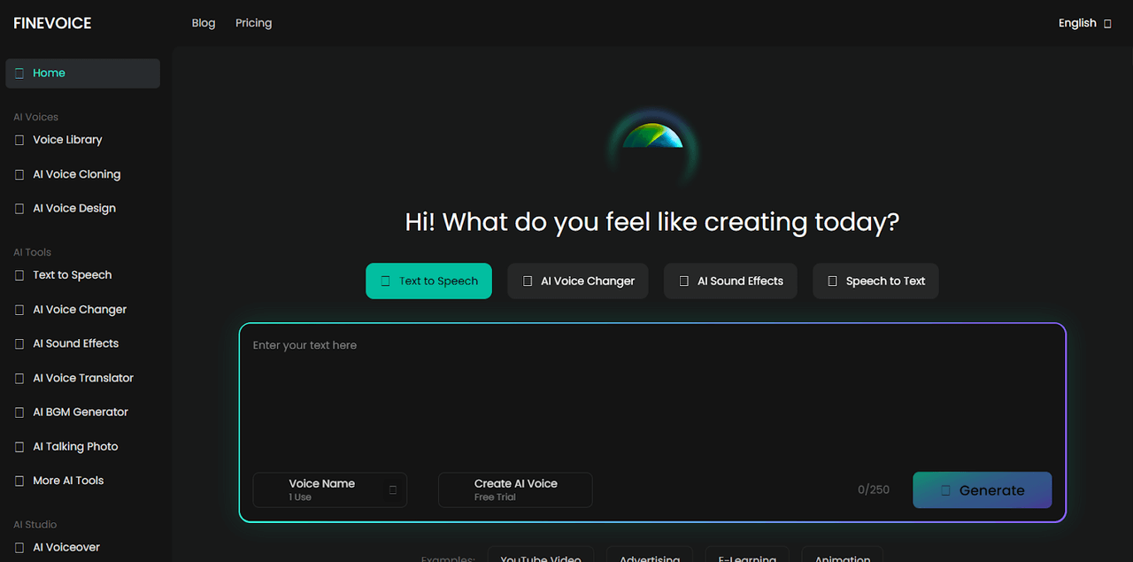The height and width of the screenshot is (562, 1133).
Task: Click the AI Voice Design sidebar icon
Action: point(19,209)
